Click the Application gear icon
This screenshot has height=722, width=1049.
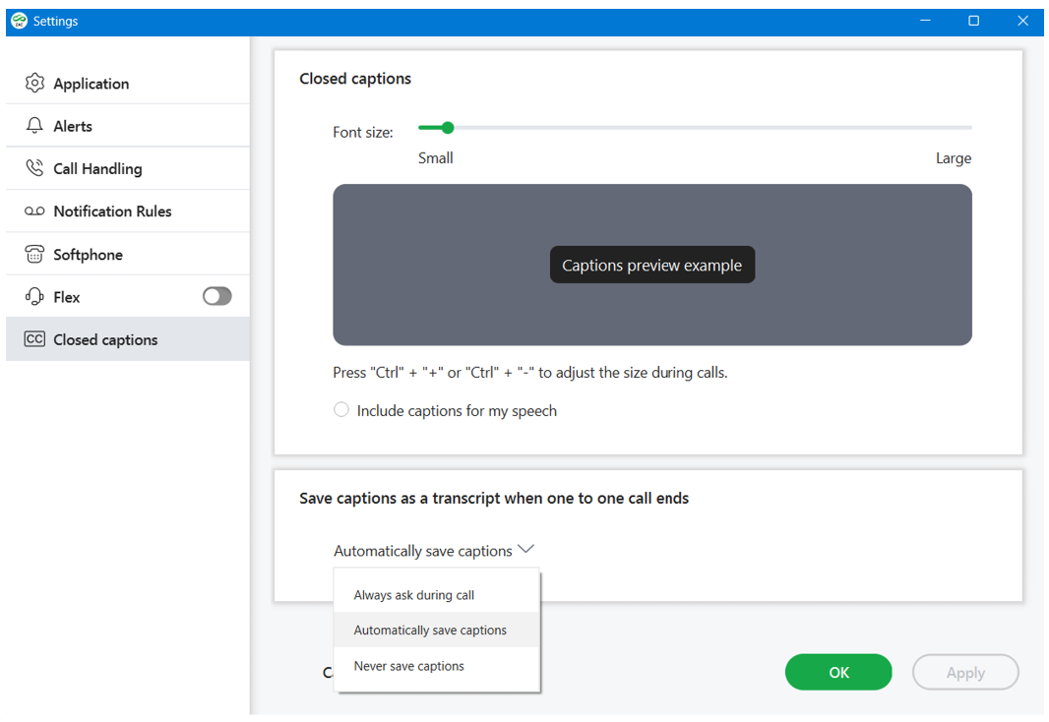pyautogui.click(x=34, y=83)
